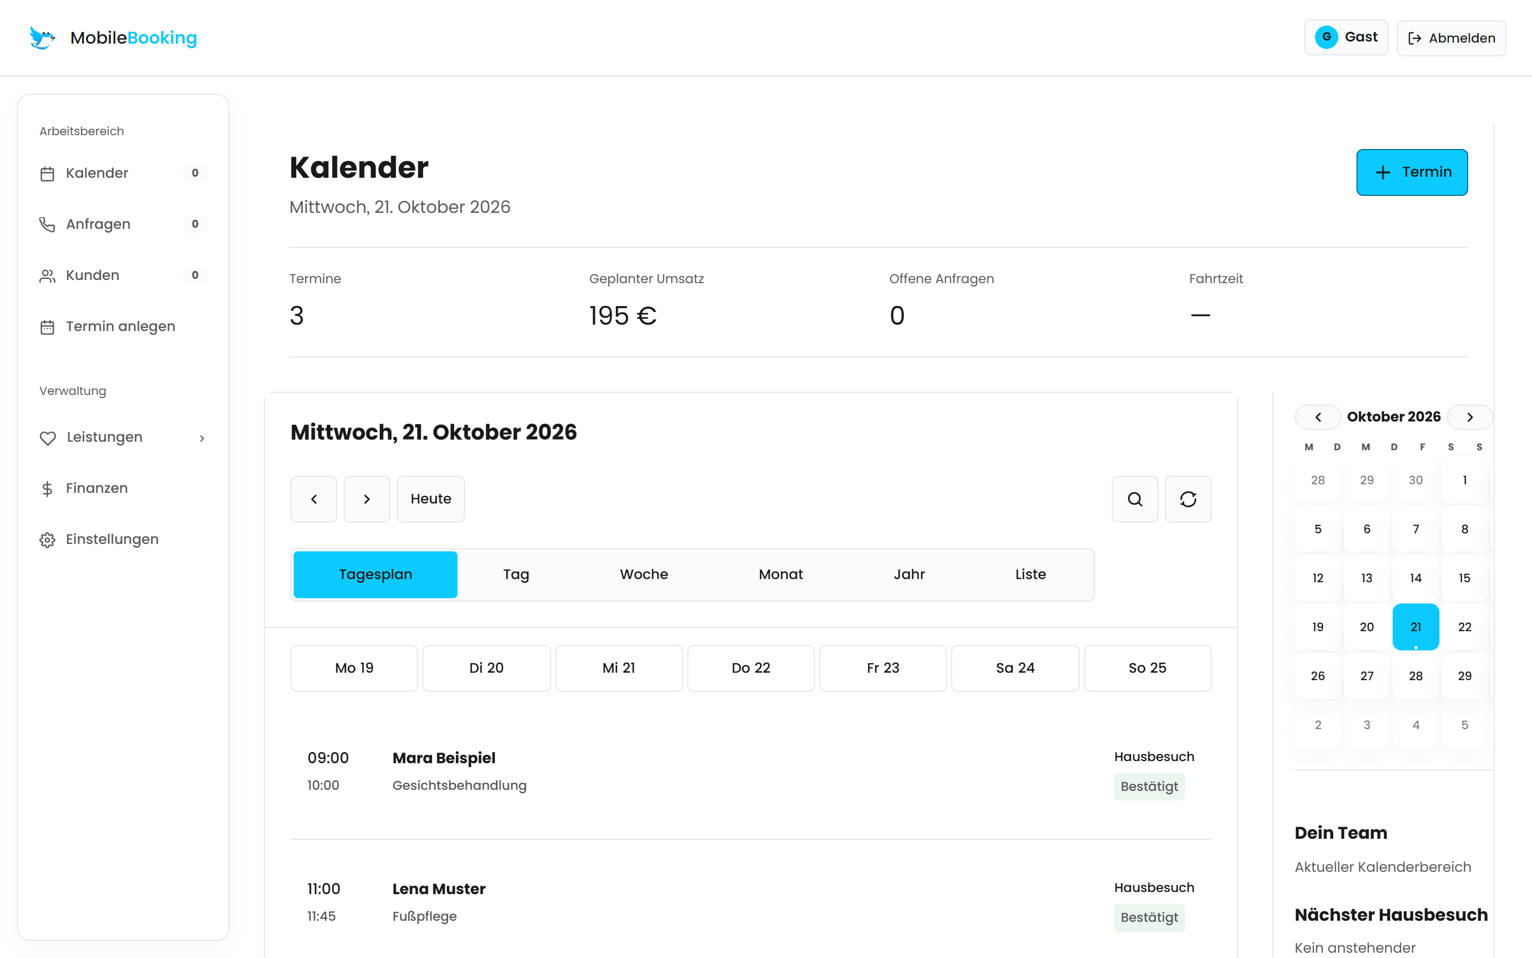Click the Termin anlegen calendar icon
This screenshot has height=958, width=1532.
tap(47, 327)
